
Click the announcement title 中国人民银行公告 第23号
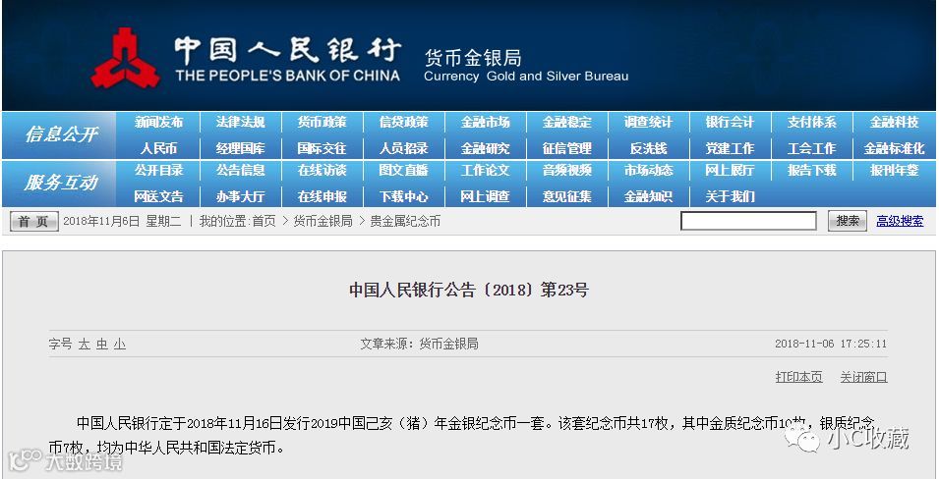click(x=469, y=291)
